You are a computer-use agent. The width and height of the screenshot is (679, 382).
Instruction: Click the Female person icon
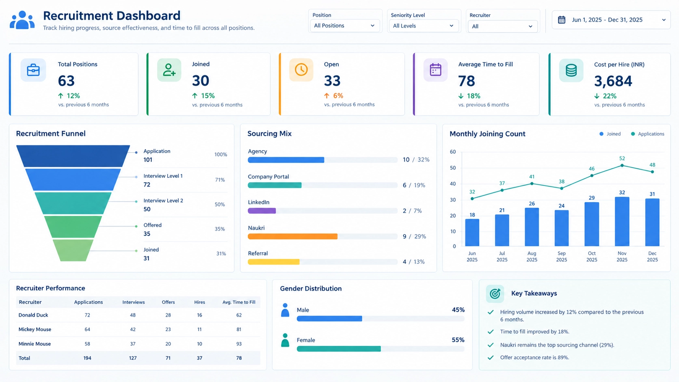285,340
